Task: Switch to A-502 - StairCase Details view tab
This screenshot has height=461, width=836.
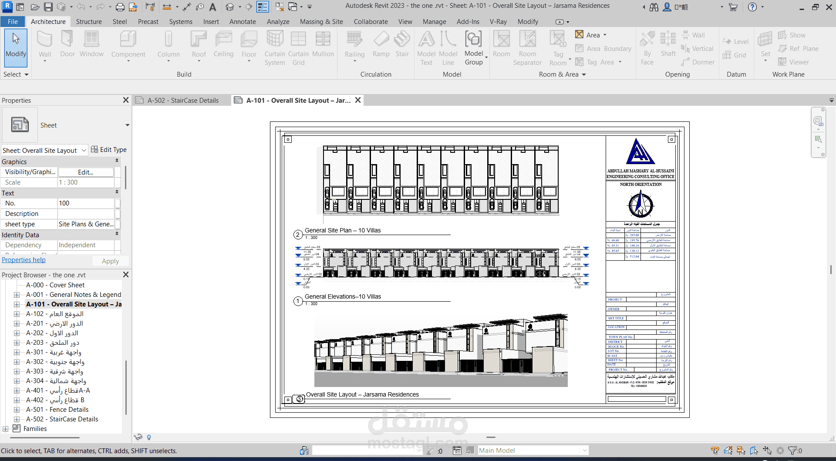Action: (182, 101)
